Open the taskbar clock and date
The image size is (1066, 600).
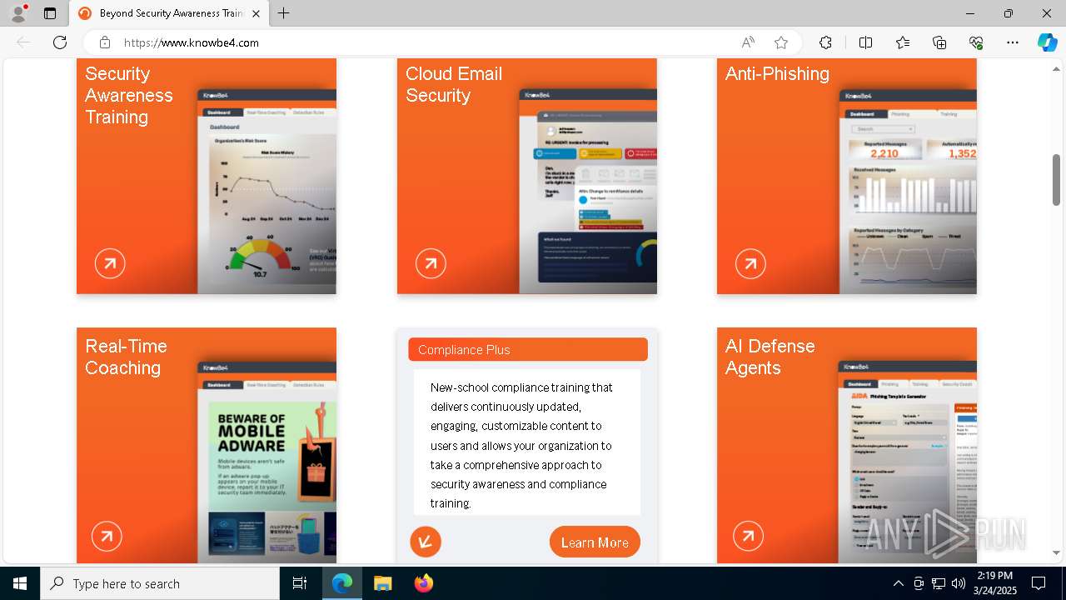click(995, 583)
